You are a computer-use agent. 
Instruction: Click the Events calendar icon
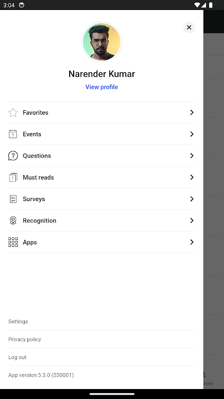tap(13, 134)
